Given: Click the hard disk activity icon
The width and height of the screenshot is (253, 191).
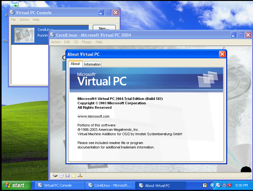Looking at the screenshot, I should 55,176.
